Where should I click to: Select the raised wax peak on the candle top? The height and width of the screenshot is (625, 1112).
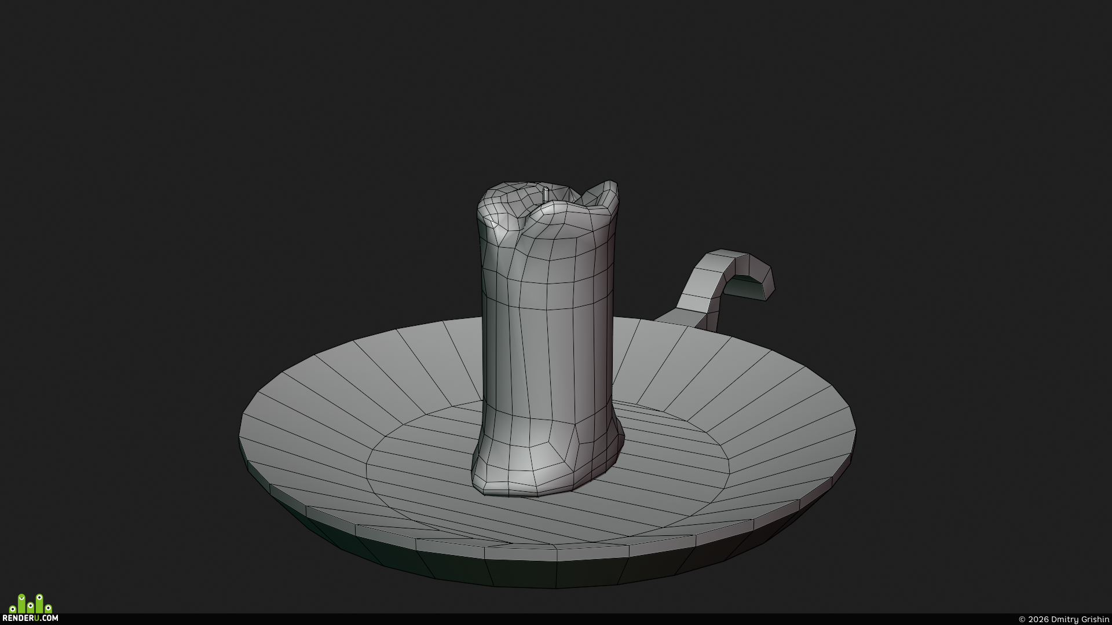pos(602,194)
